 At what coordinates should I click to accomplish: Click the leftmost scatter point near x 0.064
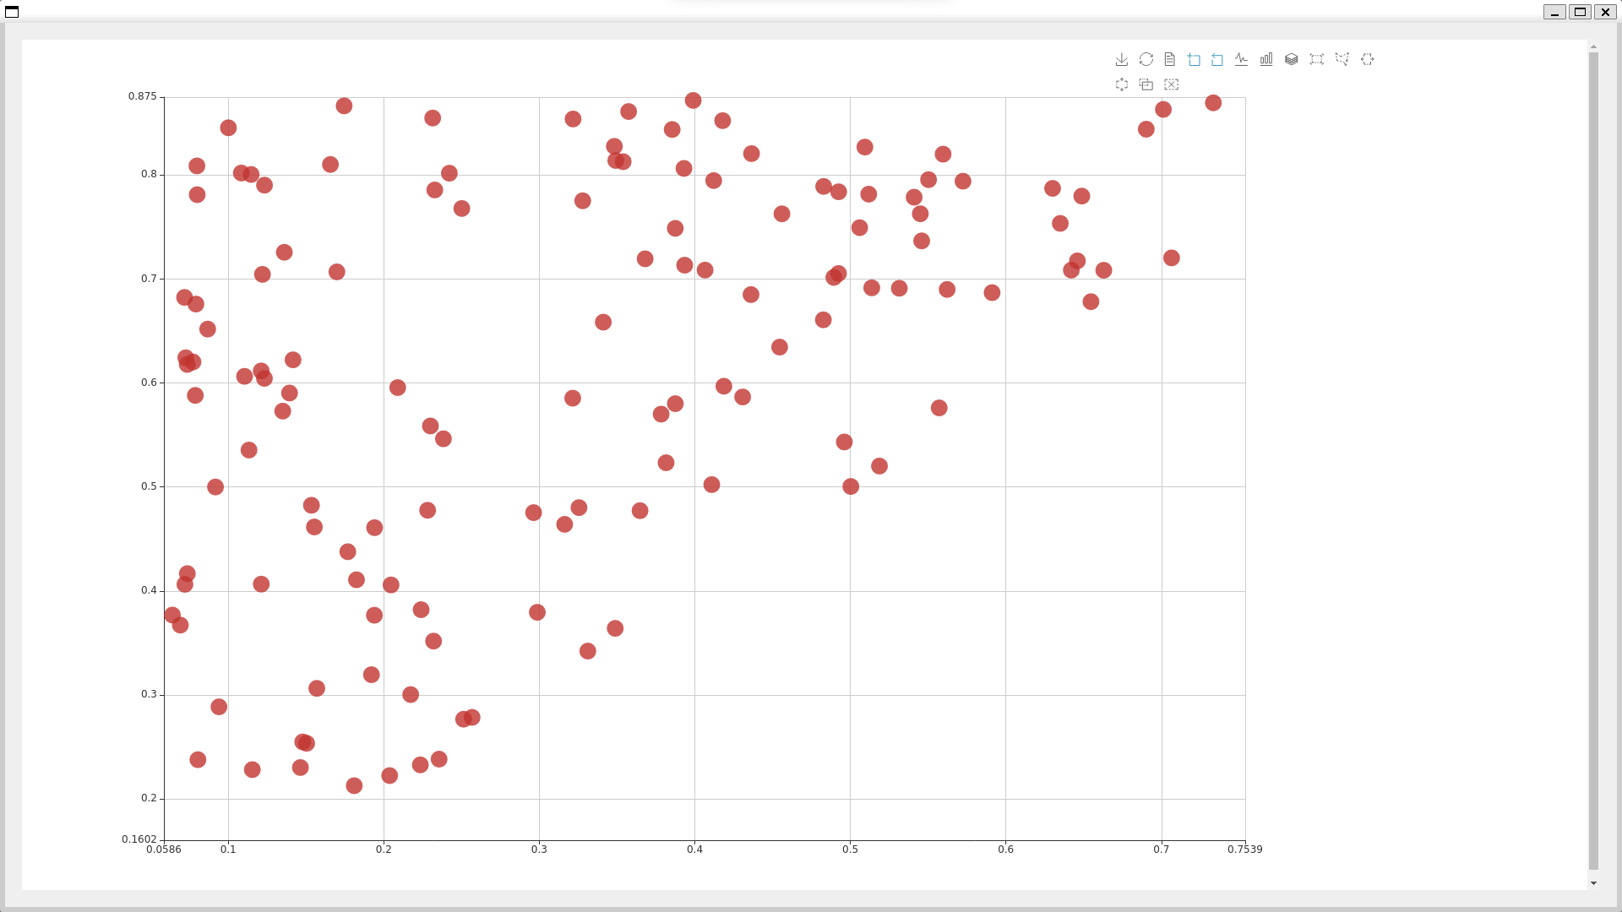172,616
